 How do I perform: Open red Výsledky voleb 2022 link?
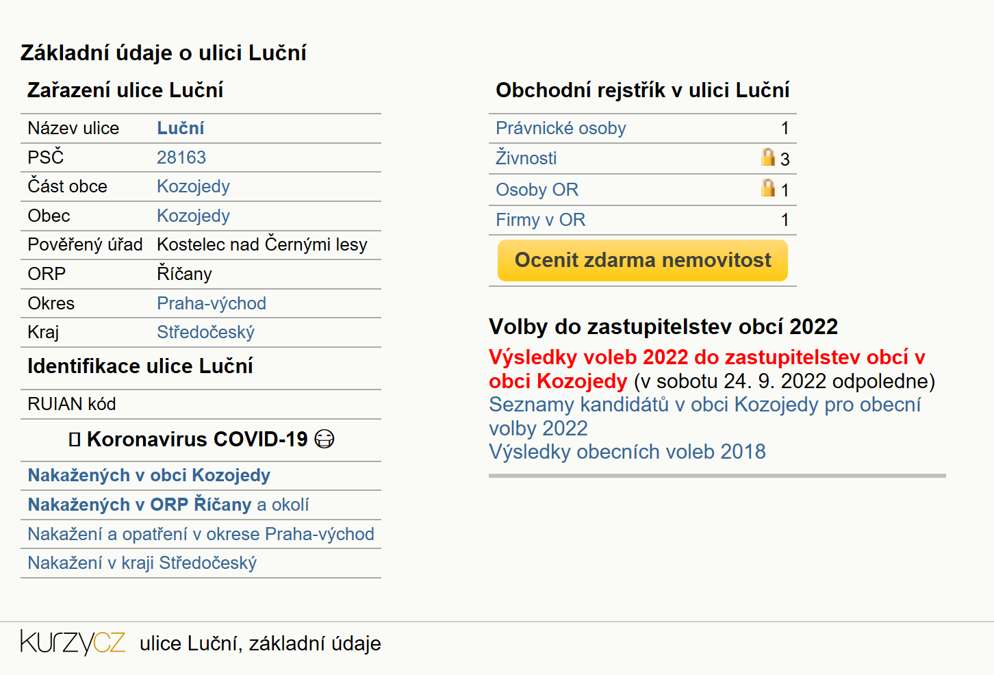(x=706, y=369)
